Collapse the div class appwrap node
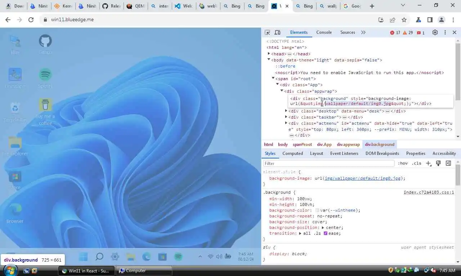This screenshot has height=276, width=461. coord(282,91)
